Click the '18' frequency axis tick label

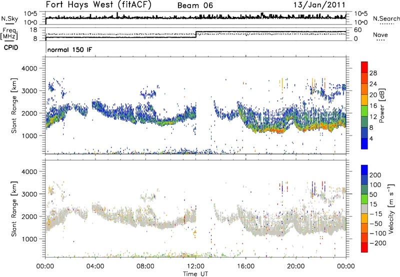[33, 29]
